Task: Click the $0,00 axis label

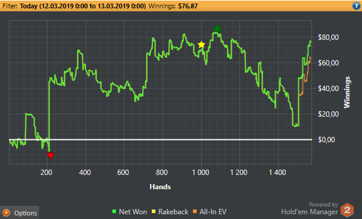Action: coord(326,140)
